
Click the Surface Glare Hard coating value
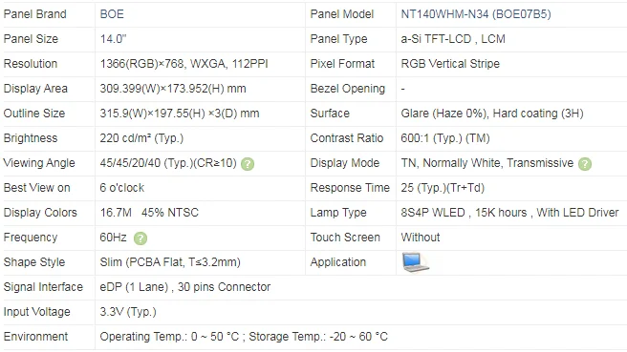(x=492, y=114)
